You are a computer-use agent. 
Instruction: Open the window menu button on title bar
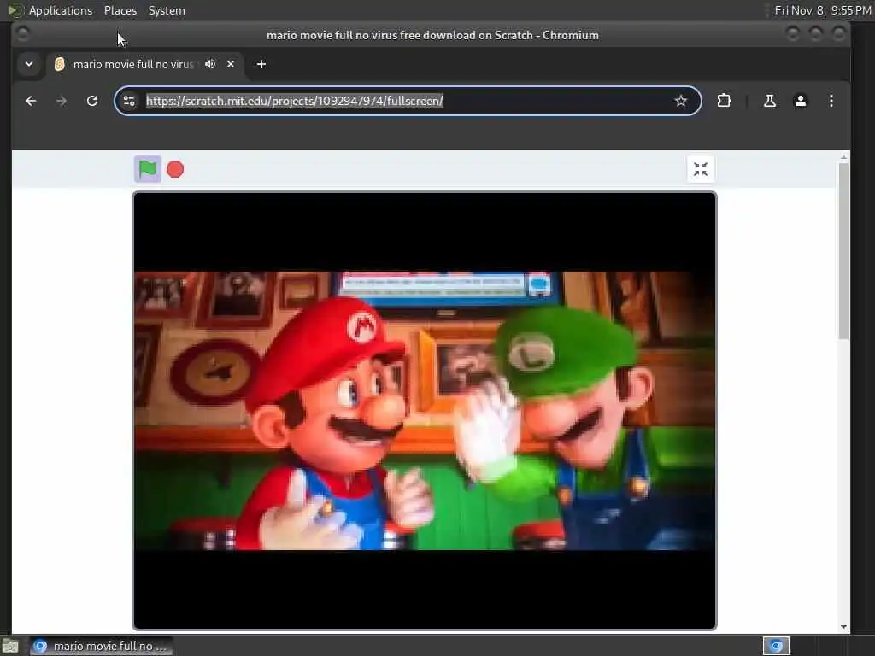tap(23, 34)
